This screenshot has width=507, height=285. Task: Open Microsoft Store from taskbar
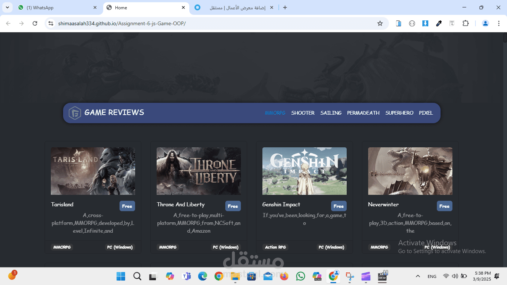point(252,276)
